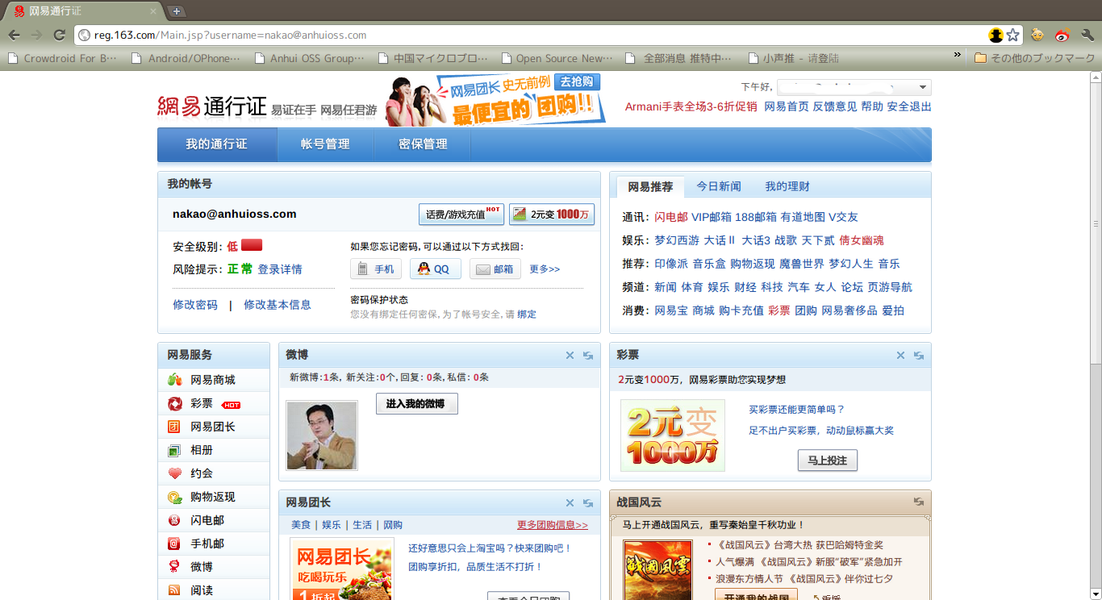Log out via the 安全退出 link
This screenshot has height=600, width=1102.
coord(909,106)
